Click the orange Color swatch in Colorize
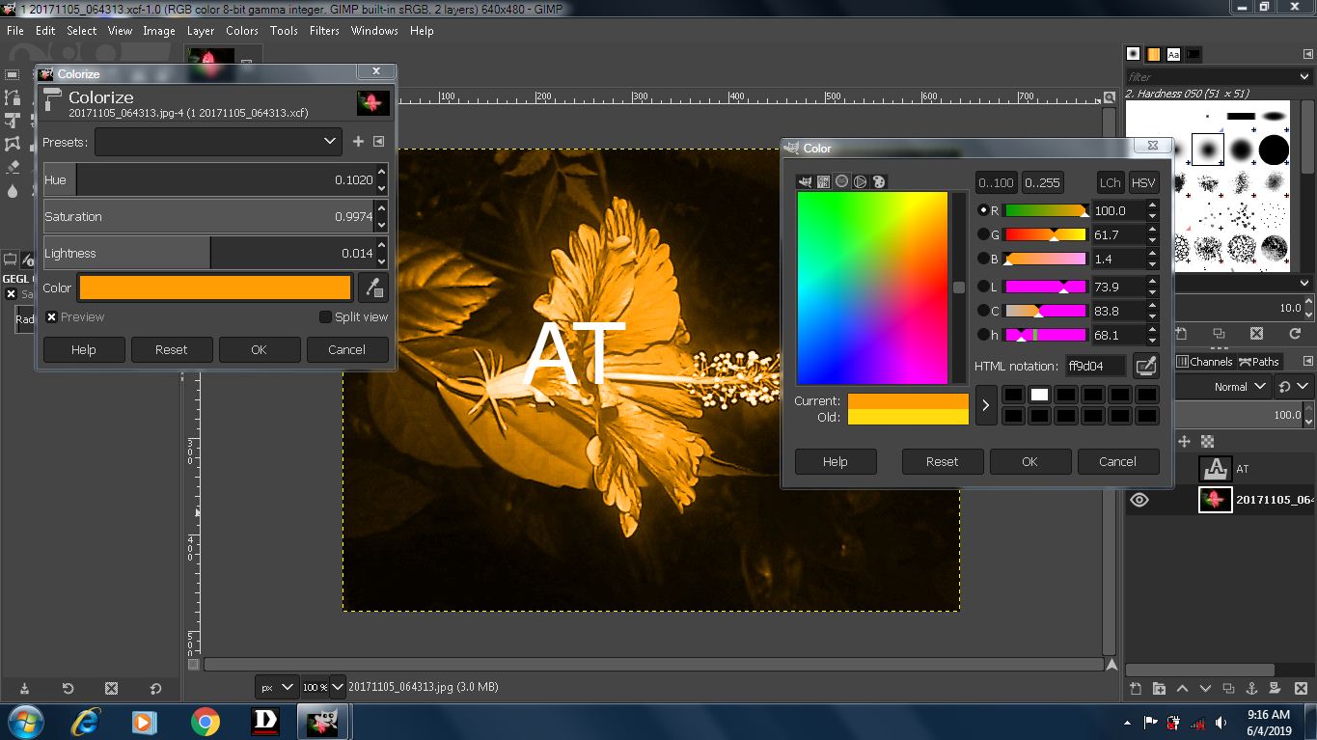The image size is (1317, 740). (x=215, y=288)
